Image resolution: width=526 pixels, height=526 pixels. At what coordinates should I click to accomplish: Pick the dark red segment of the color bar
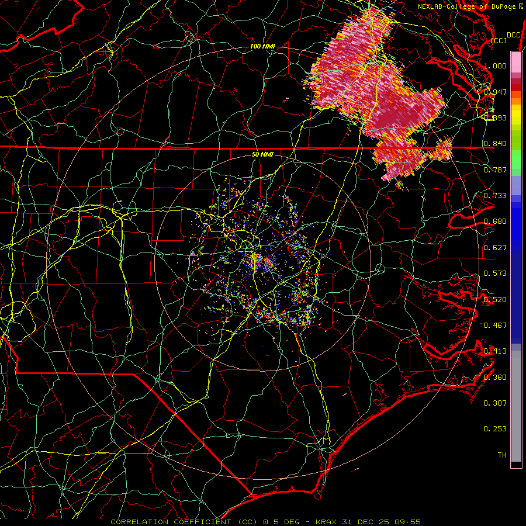pos(516,88)
